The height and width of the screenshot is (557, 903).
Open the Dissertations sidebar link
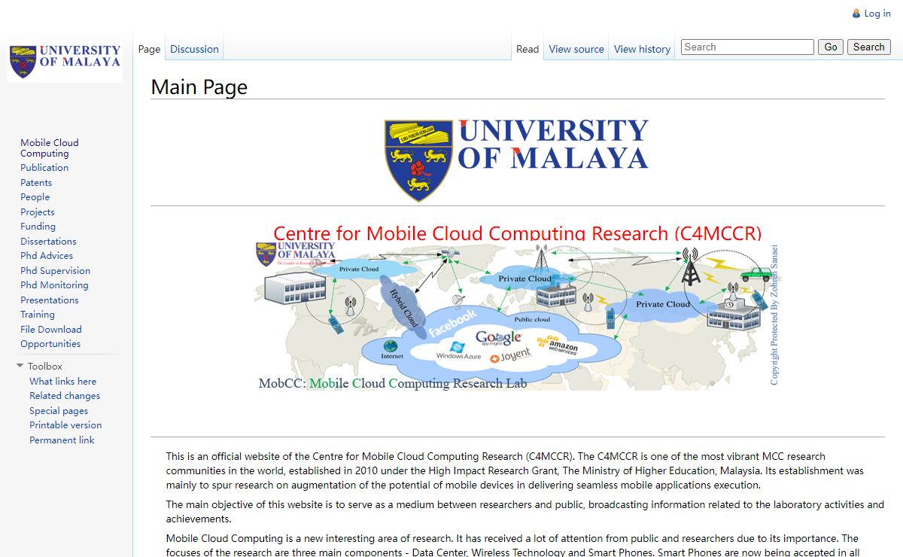point(48,242)
